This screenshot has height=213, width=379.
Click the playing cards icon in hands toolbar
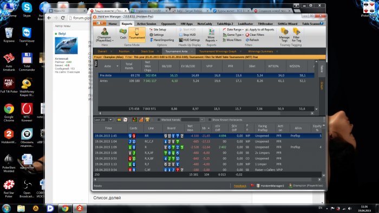125,120
